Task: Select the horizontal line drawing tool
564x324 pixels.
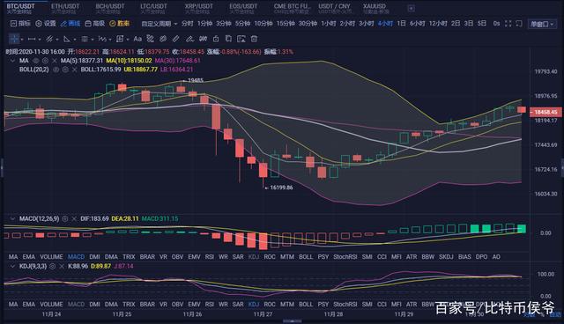Action: click(x=32, y=39)
